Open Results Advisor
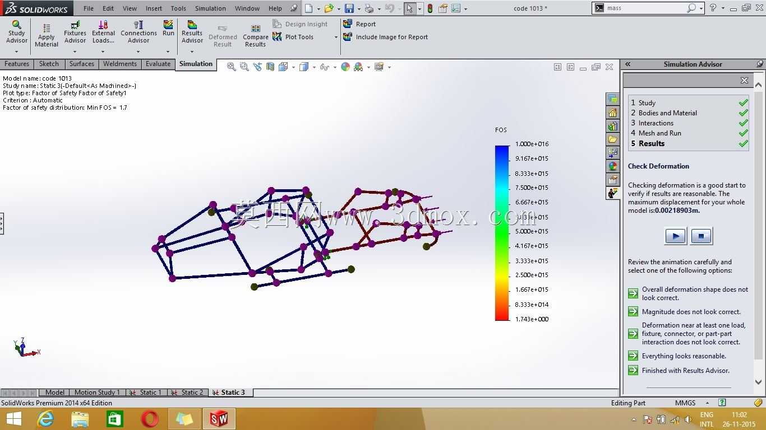Image resolution: width=766 pixels, height=430 pixels. 192,33
